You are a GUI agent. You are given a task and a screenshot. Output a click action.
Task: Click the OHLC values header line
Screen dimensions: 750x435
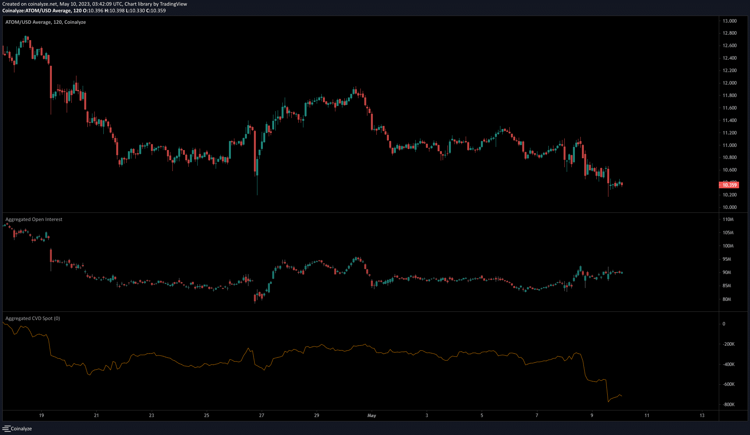coord(84,11)
